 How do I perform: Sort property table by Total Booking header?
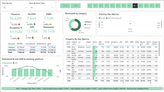tap(101, 43)
